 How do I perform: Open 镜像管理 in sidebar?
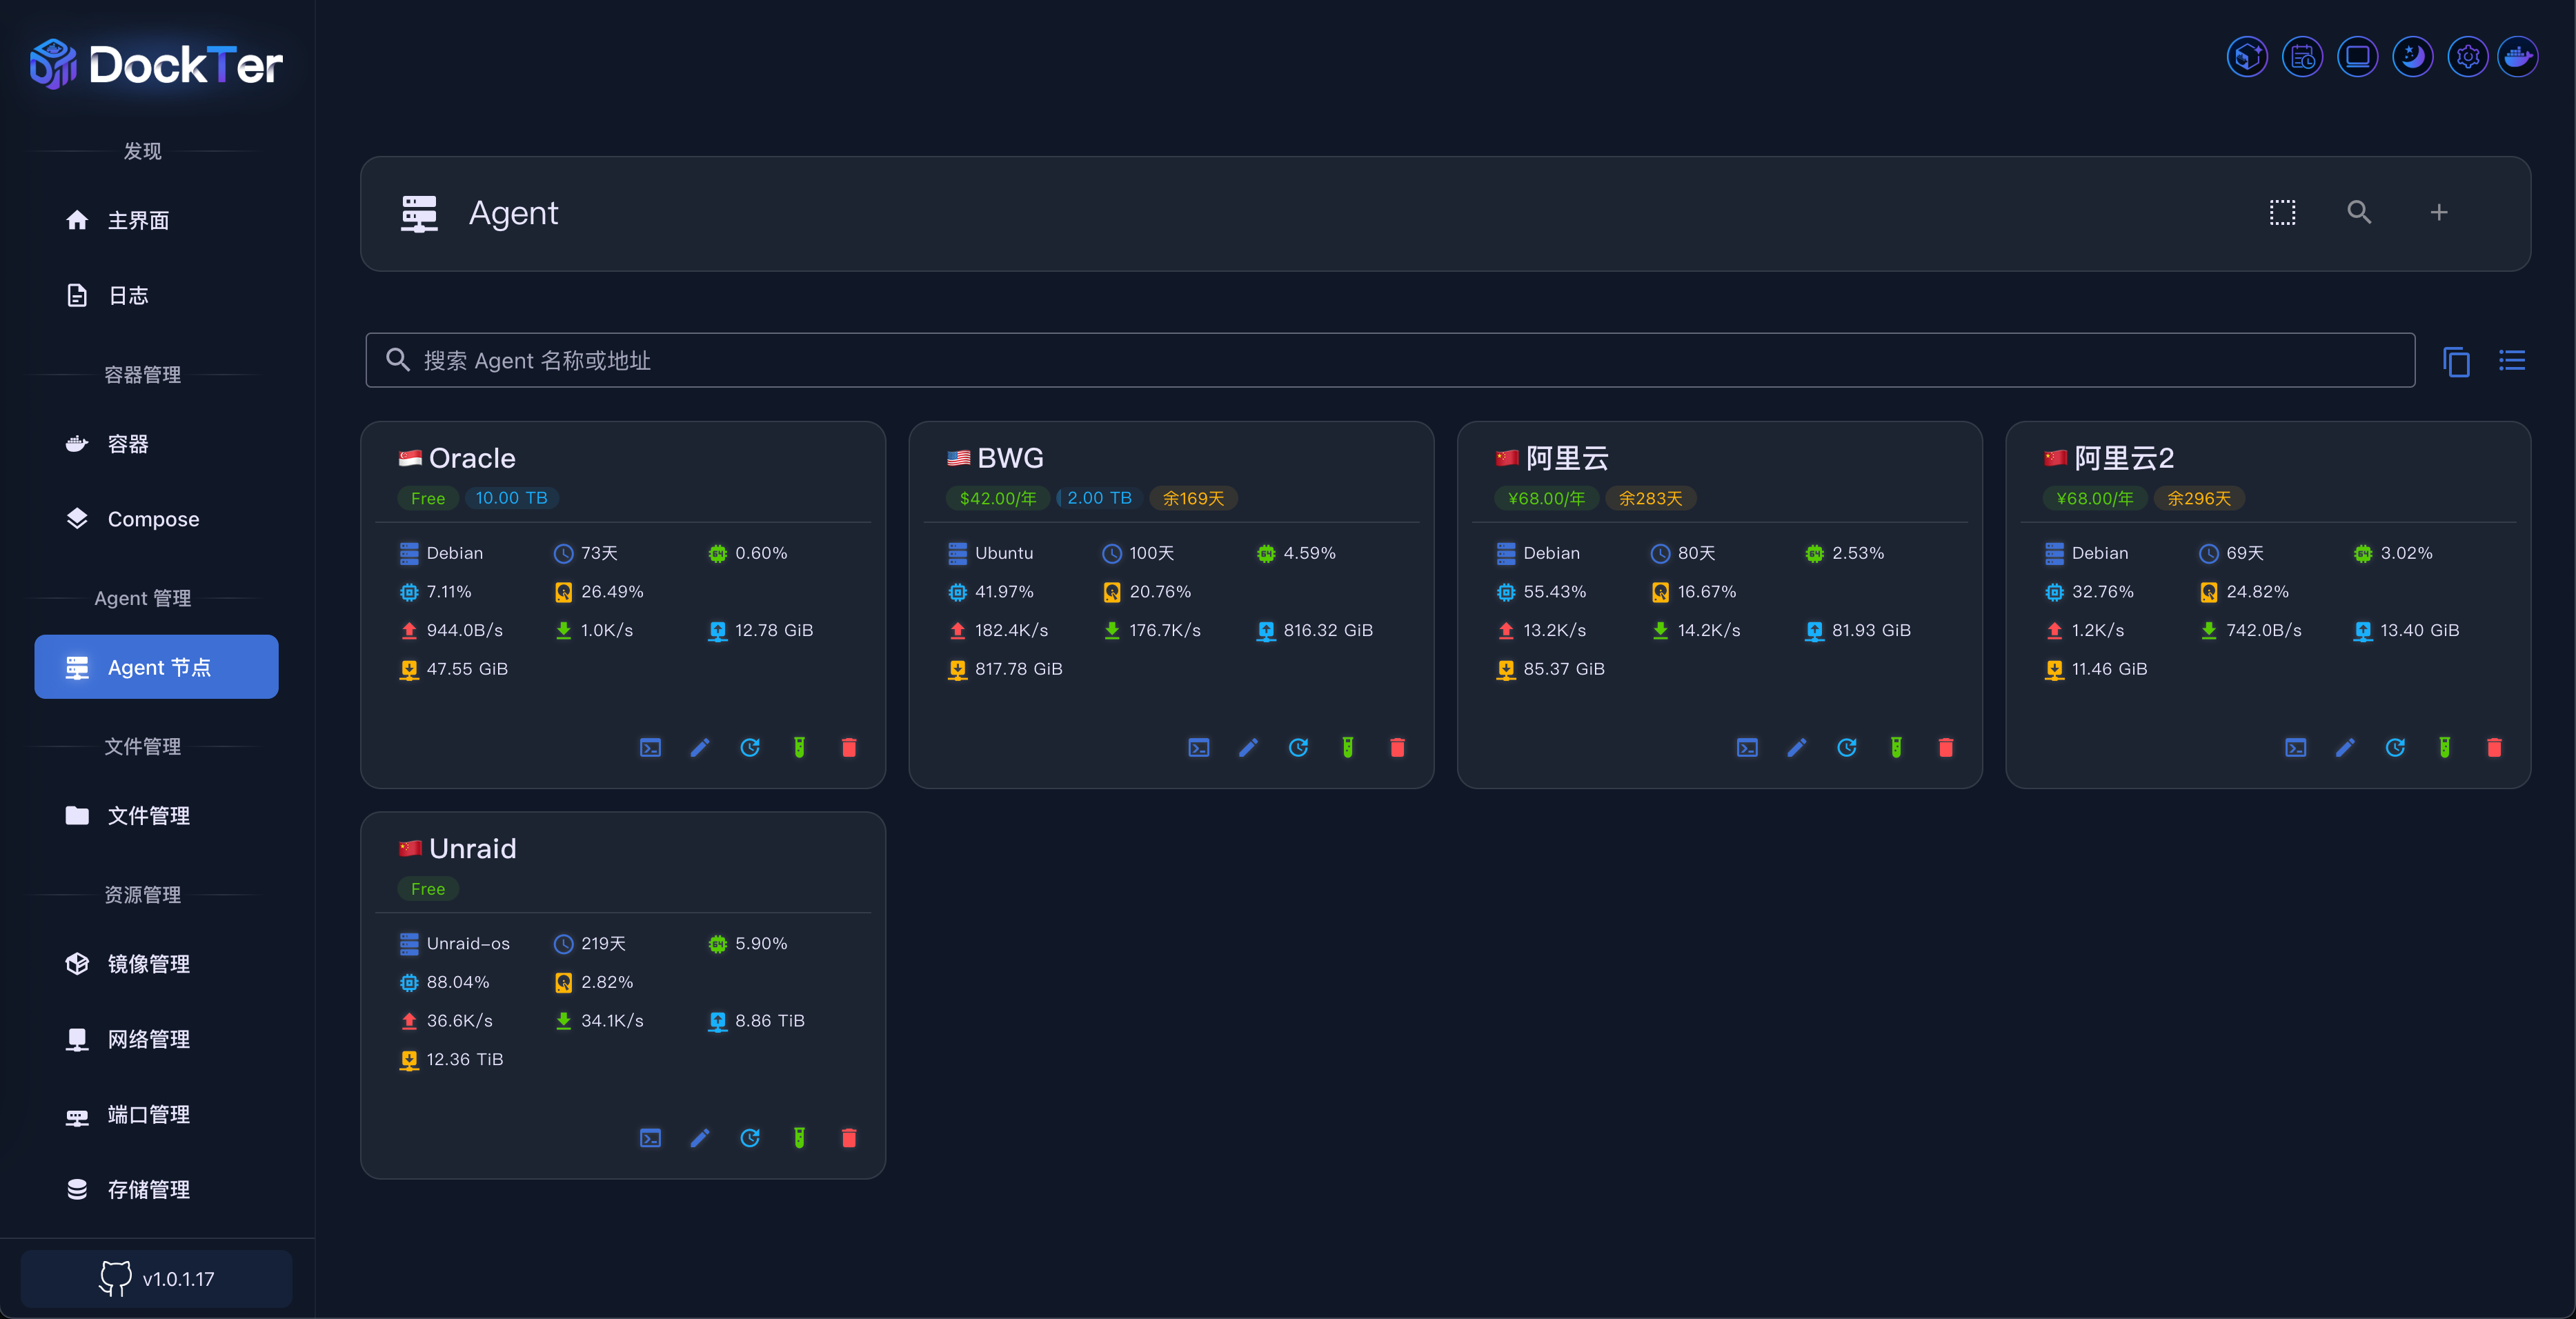(x=148, y=964)
